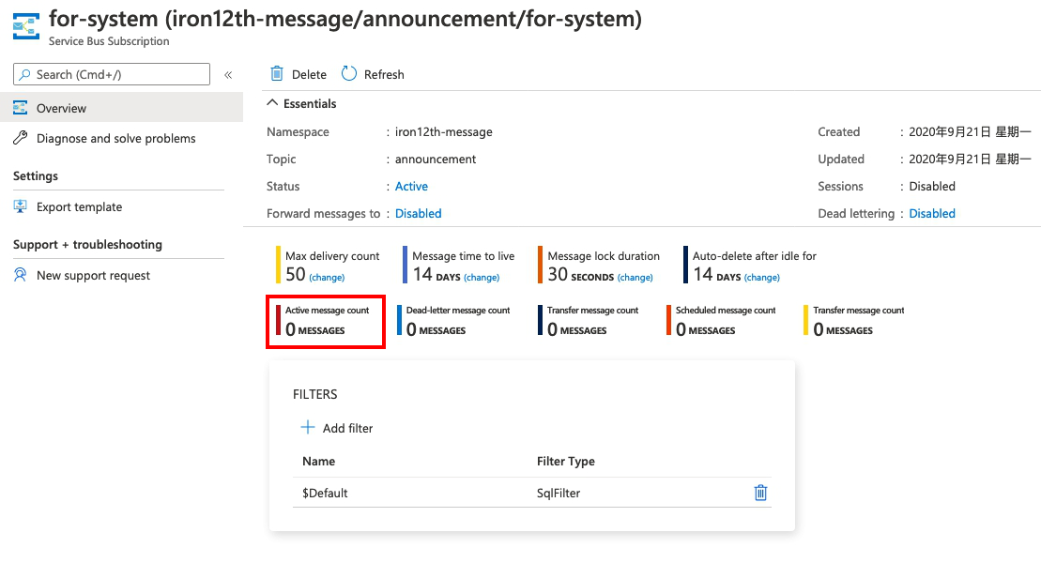Click the Max delivery count value 50

pos(296,274)
